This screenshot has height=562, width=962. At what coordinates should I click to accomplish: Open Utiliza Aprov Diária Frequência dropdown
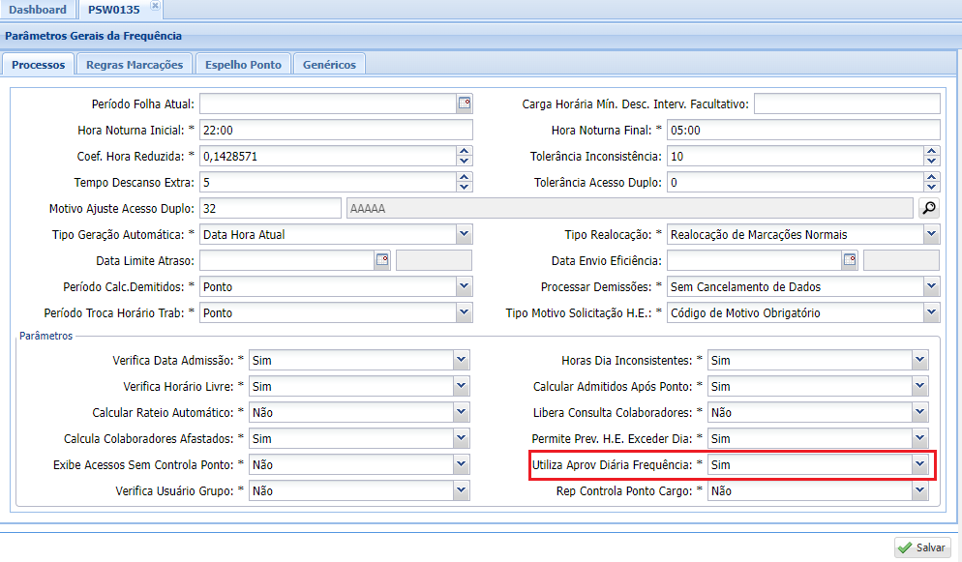919,464
